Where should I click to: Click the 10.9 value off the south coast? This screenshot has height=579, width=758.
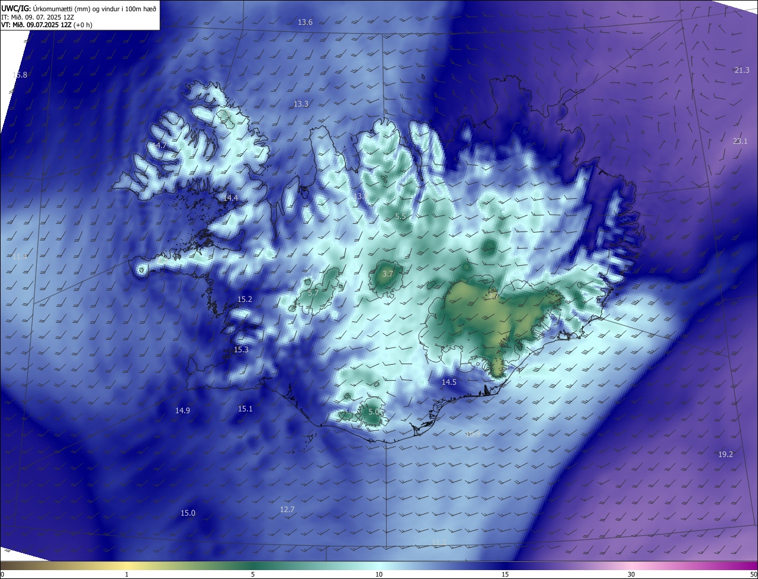(x=472, y=435)
